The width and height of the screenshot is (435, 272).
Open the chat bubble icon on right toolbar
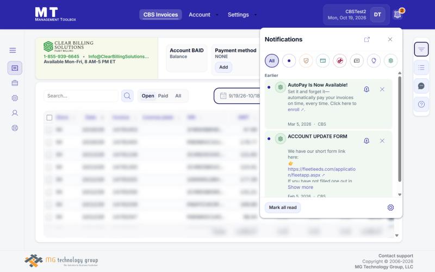point(421,86)
